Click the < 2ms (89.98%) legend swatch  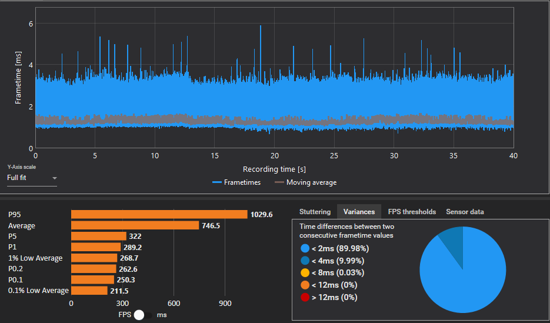(305, 249)
